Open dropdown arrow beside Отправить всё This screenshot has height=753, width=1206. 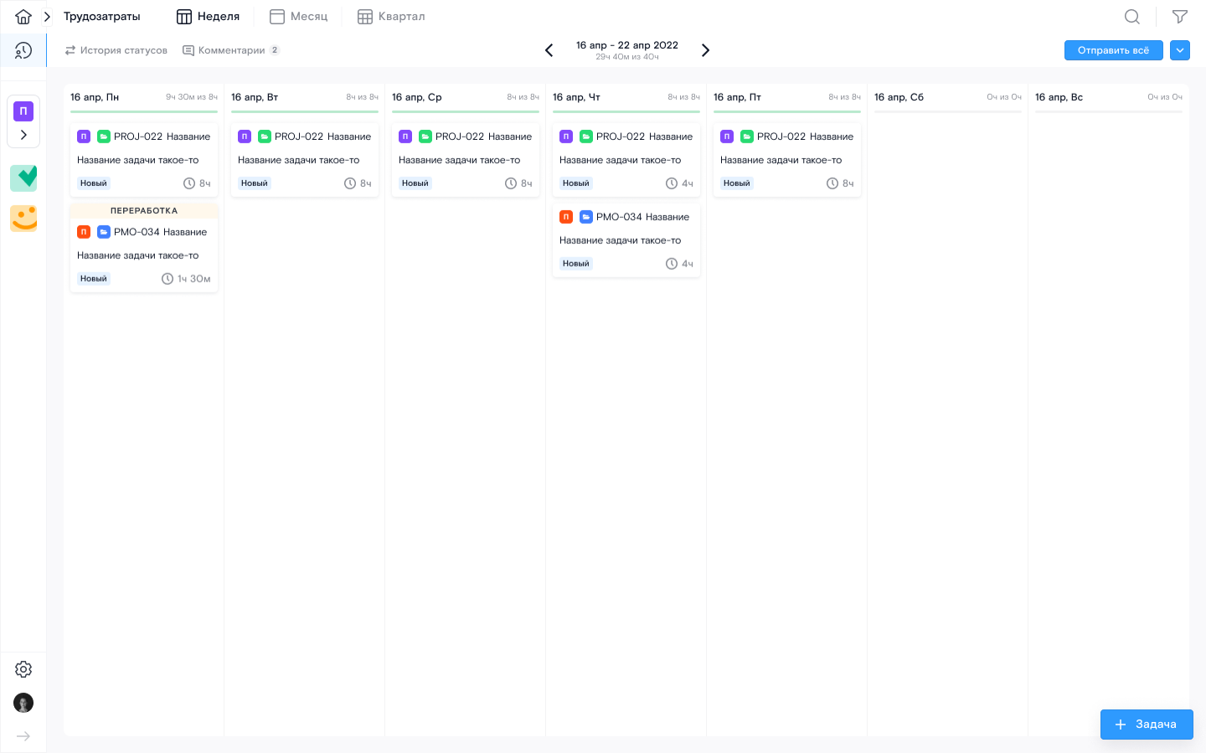point(1180,50)
